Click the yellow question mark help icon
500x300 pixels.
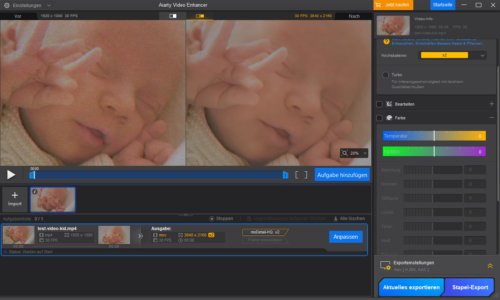[x=387, y=41]
